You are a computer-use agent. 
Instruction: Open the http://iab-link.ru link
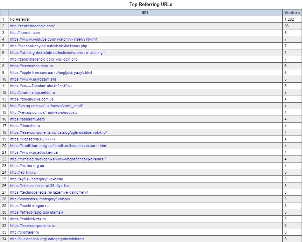pyautogui.click(x=23, y=172)
